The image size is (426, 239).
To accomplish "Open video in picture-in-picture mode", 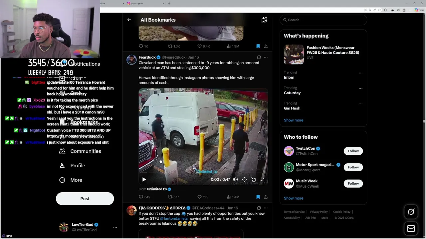I will click(253, 179).
